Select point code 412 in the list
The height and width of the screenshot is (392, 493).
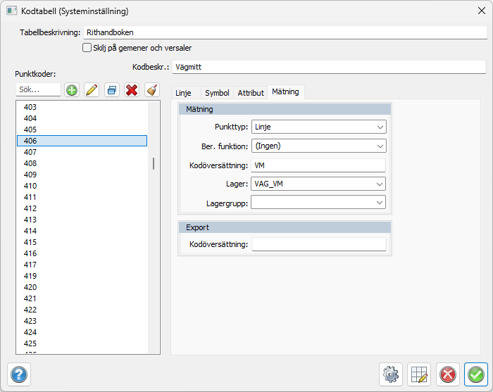pos(30,208)
